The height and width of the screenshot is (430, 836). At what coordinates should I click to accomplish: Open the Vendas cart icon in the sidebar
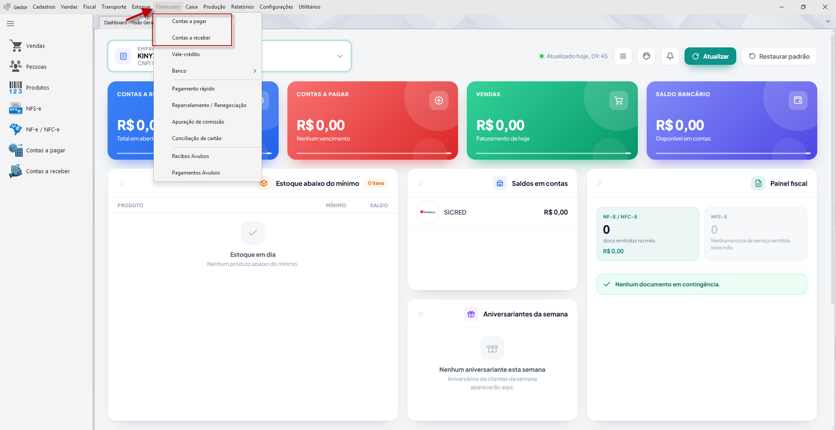pos(16,46)
